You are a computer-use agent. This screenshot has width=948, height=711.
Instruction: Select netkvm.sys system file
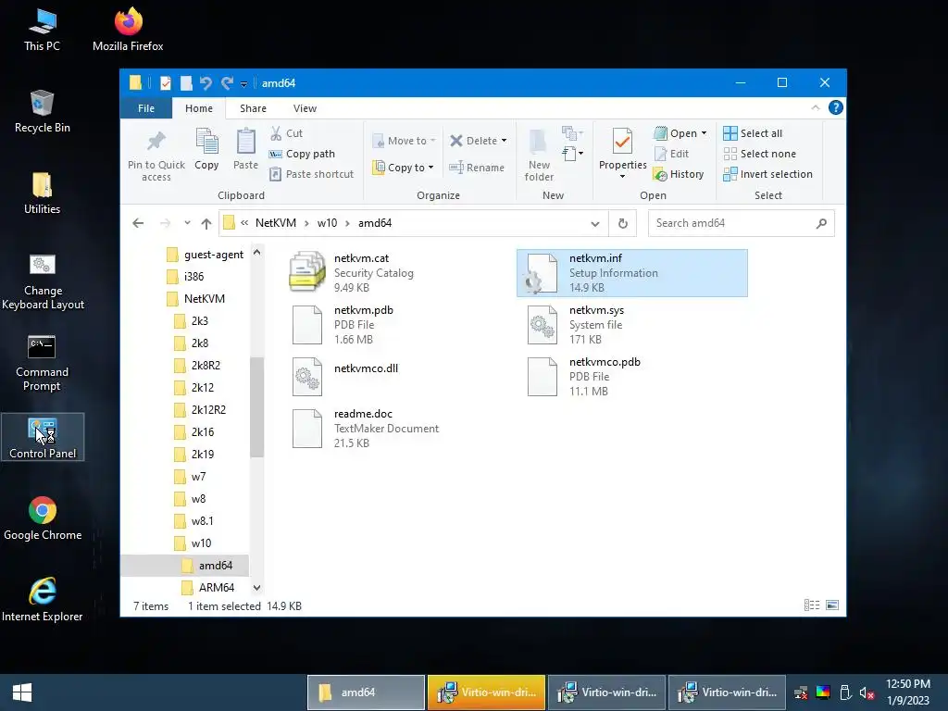pos(631,325)
